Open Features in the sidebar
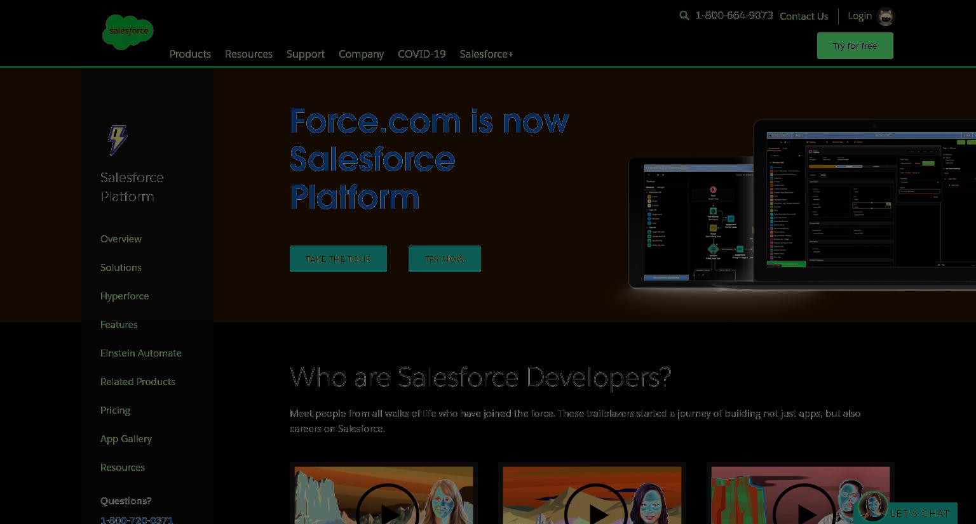 tap(119, 325)
